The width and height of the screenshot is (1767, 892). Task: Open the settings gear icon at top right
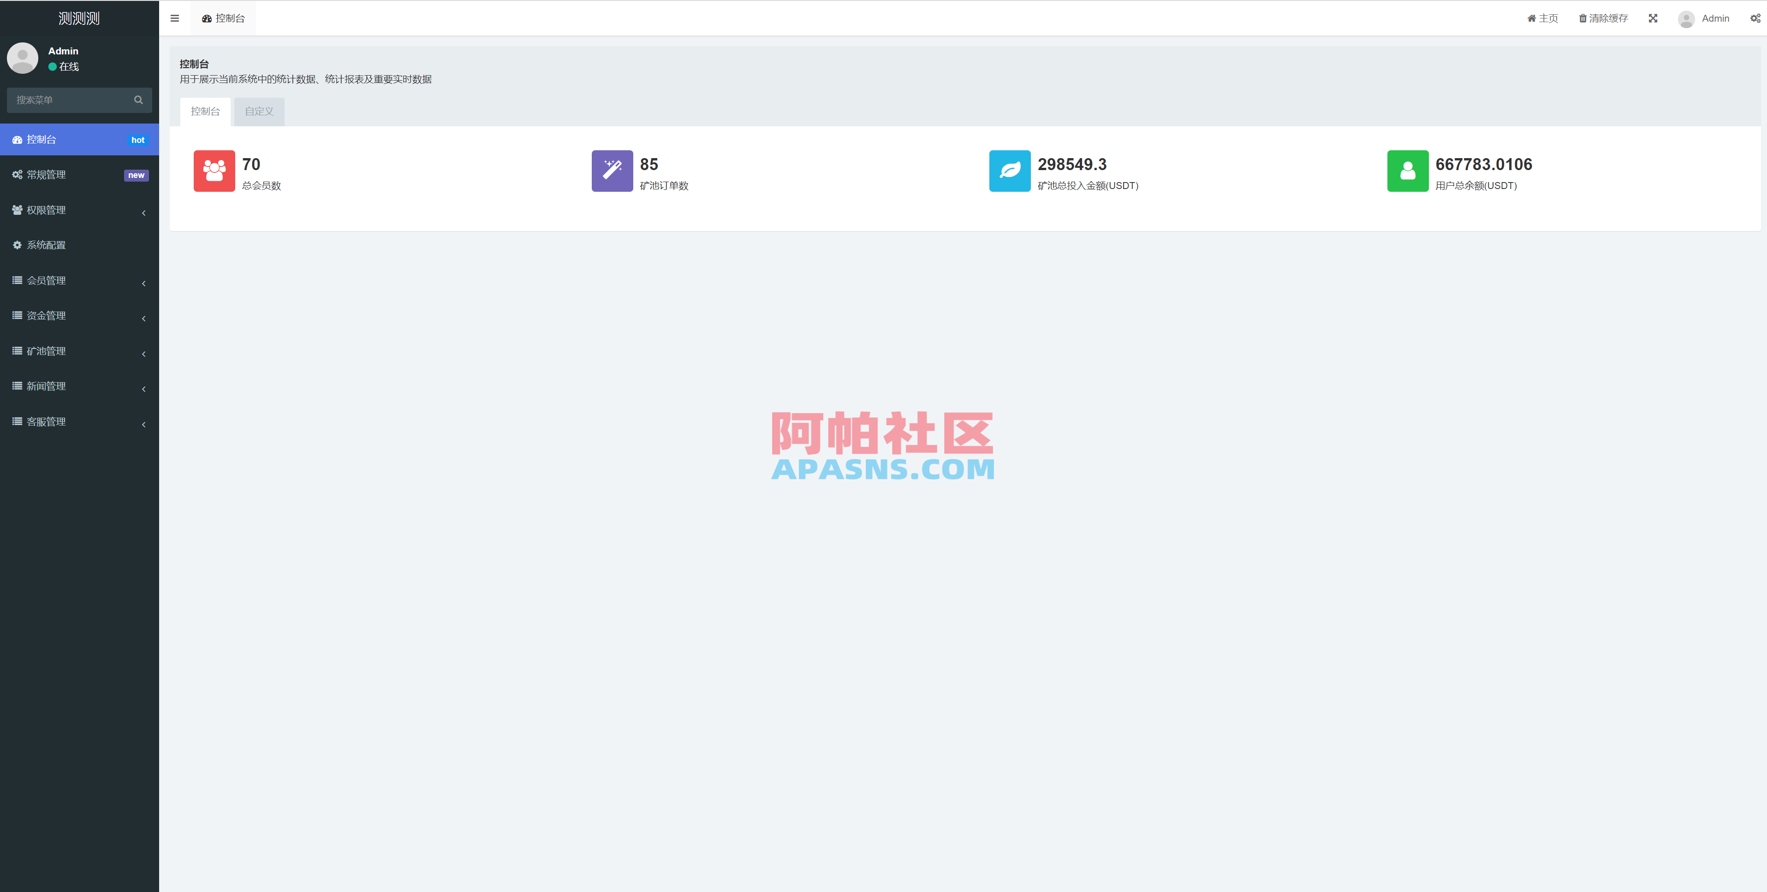click(1755, 18)
